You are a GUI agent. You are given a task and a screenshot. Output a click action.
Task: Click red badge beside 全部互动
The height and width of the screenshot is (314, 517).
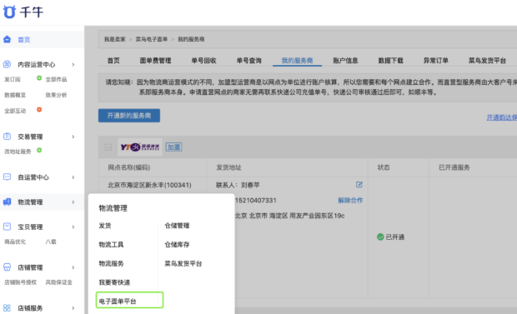[x=39, y=110]
